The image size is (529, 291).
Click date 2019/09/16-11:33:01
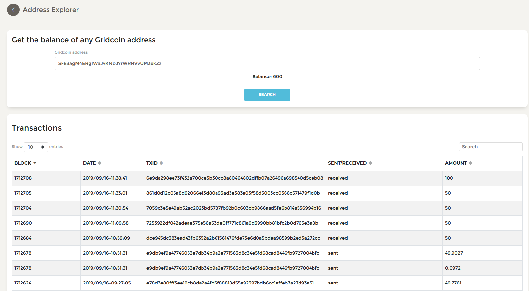tap(105, 193)
